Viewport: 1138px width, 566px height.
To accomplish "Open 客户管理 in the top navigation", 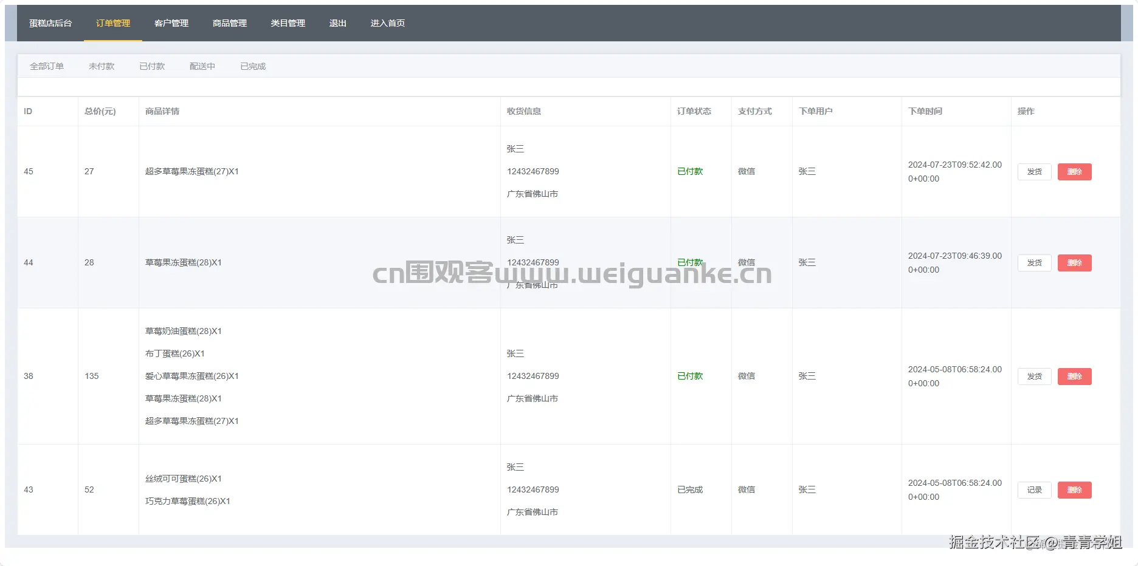I will [171, 23].
